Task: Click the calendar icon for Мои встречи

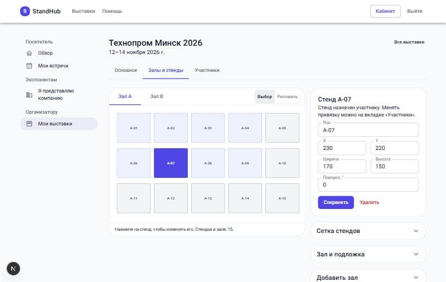Action: [x=29, y=66]
